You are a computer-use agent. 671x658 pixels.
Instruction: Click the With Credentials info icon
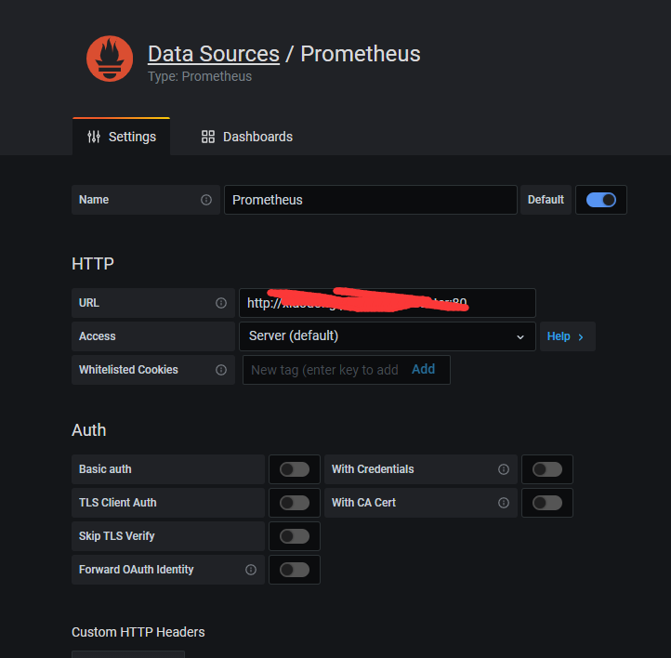pos(504,469)
